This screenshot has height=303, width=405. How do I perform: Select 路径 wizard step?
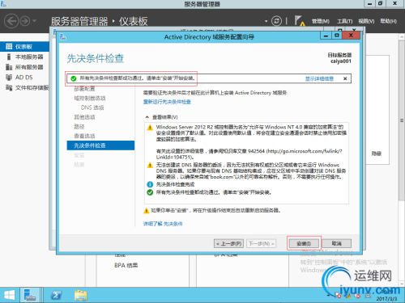tap(79, 126)
